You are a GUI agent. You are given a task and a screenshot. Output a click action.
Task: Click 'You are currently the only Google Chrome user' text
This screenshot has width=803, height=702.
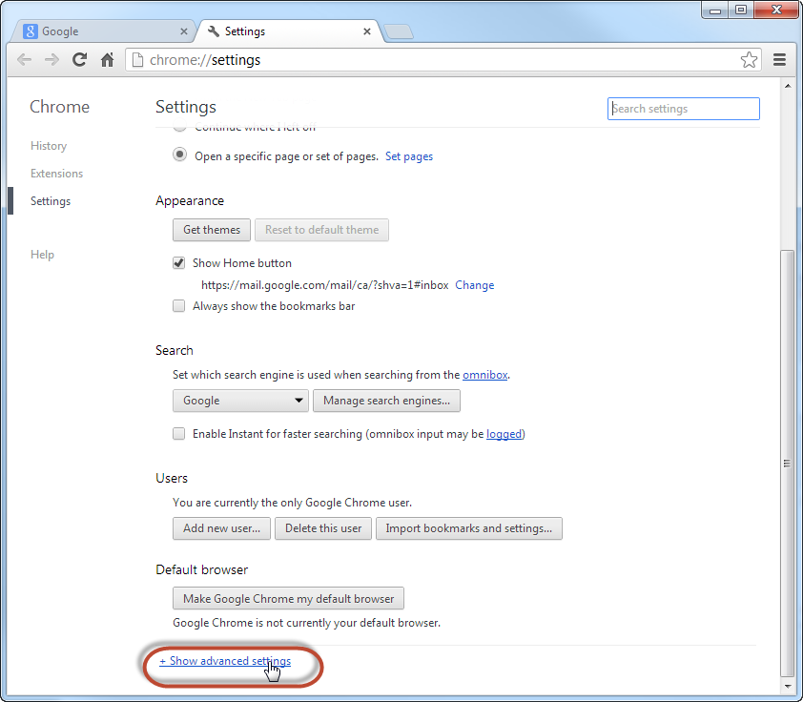click(292, 503)
